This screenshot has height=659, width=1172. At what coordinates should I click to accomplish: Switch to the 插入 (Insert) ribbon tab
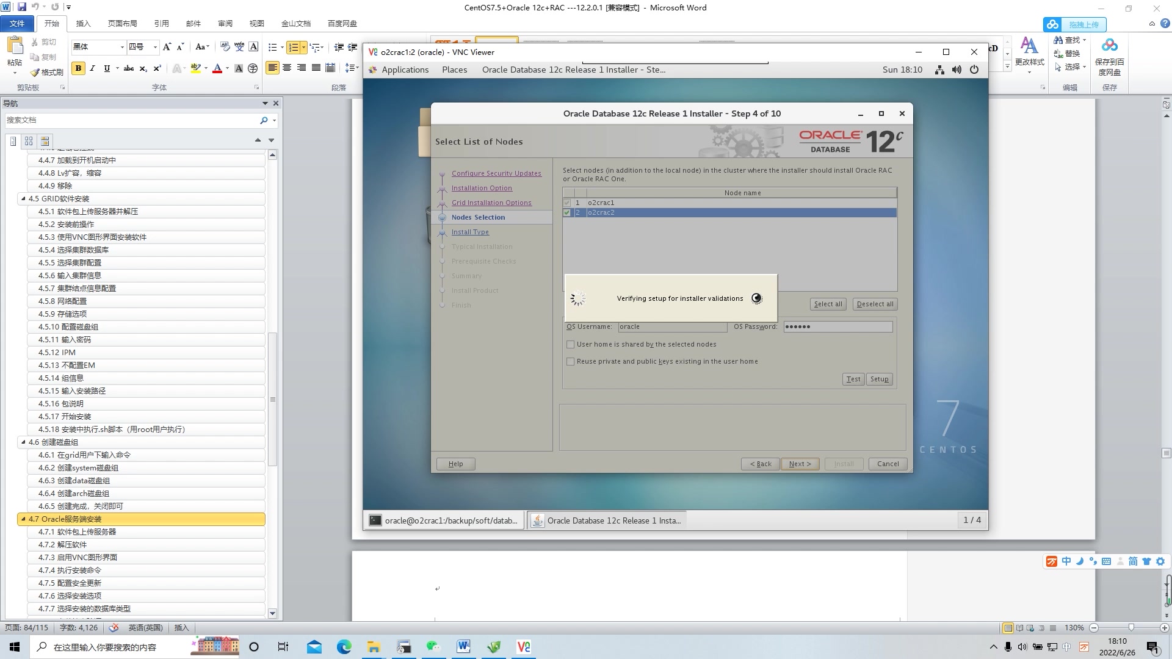[83, 24]
